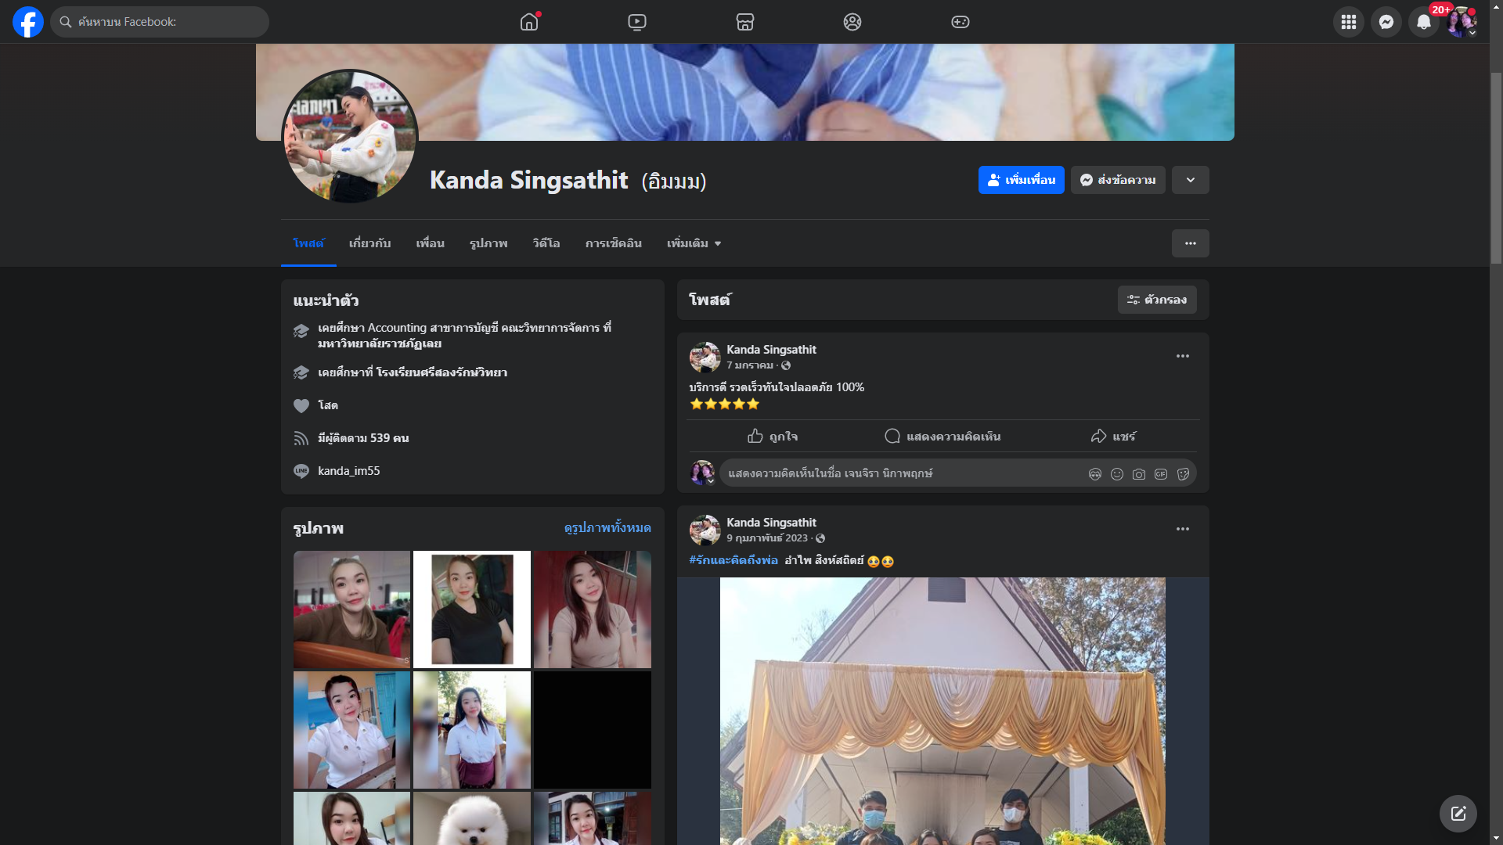Switch to the เกี่ยวกับ tab

[369, 243]
